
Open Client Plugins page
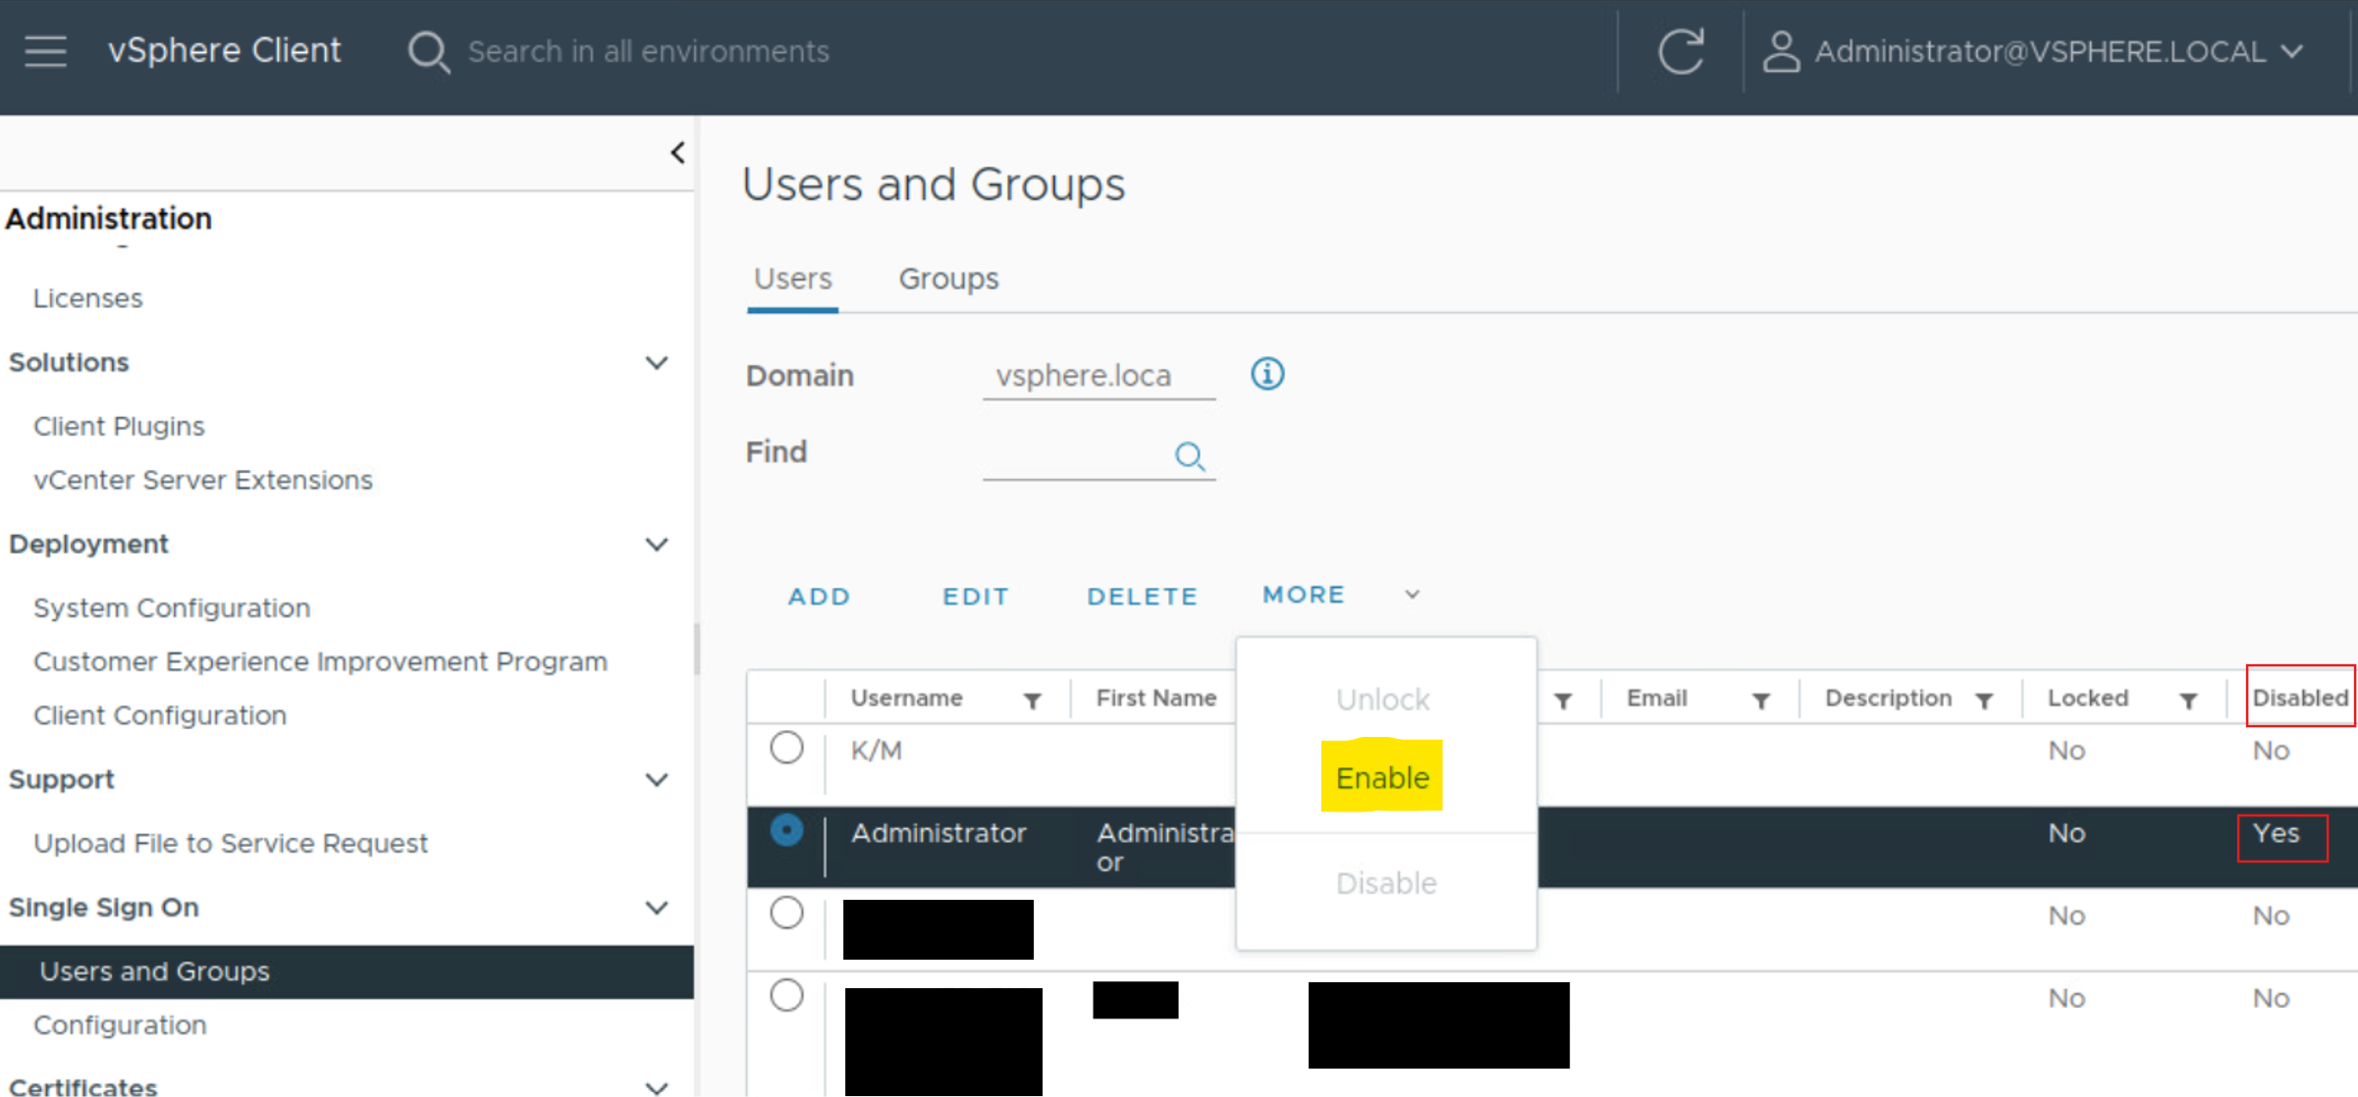119,427
